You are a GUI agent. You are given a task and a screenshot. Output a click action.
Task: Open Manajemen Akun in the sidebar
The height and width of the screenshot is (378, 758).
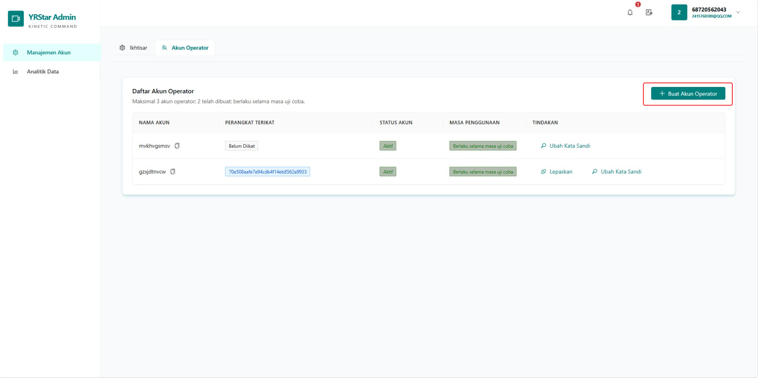[51, 52]
